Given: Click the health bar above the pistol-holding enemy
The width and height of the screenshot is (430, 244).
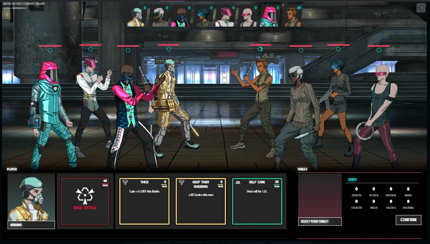Looking at the screenshot, I should point(260,45).
